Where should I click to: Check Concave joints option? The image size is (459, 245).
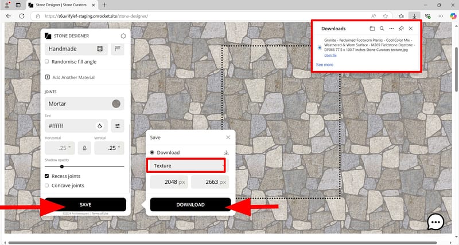pos(47,185)
